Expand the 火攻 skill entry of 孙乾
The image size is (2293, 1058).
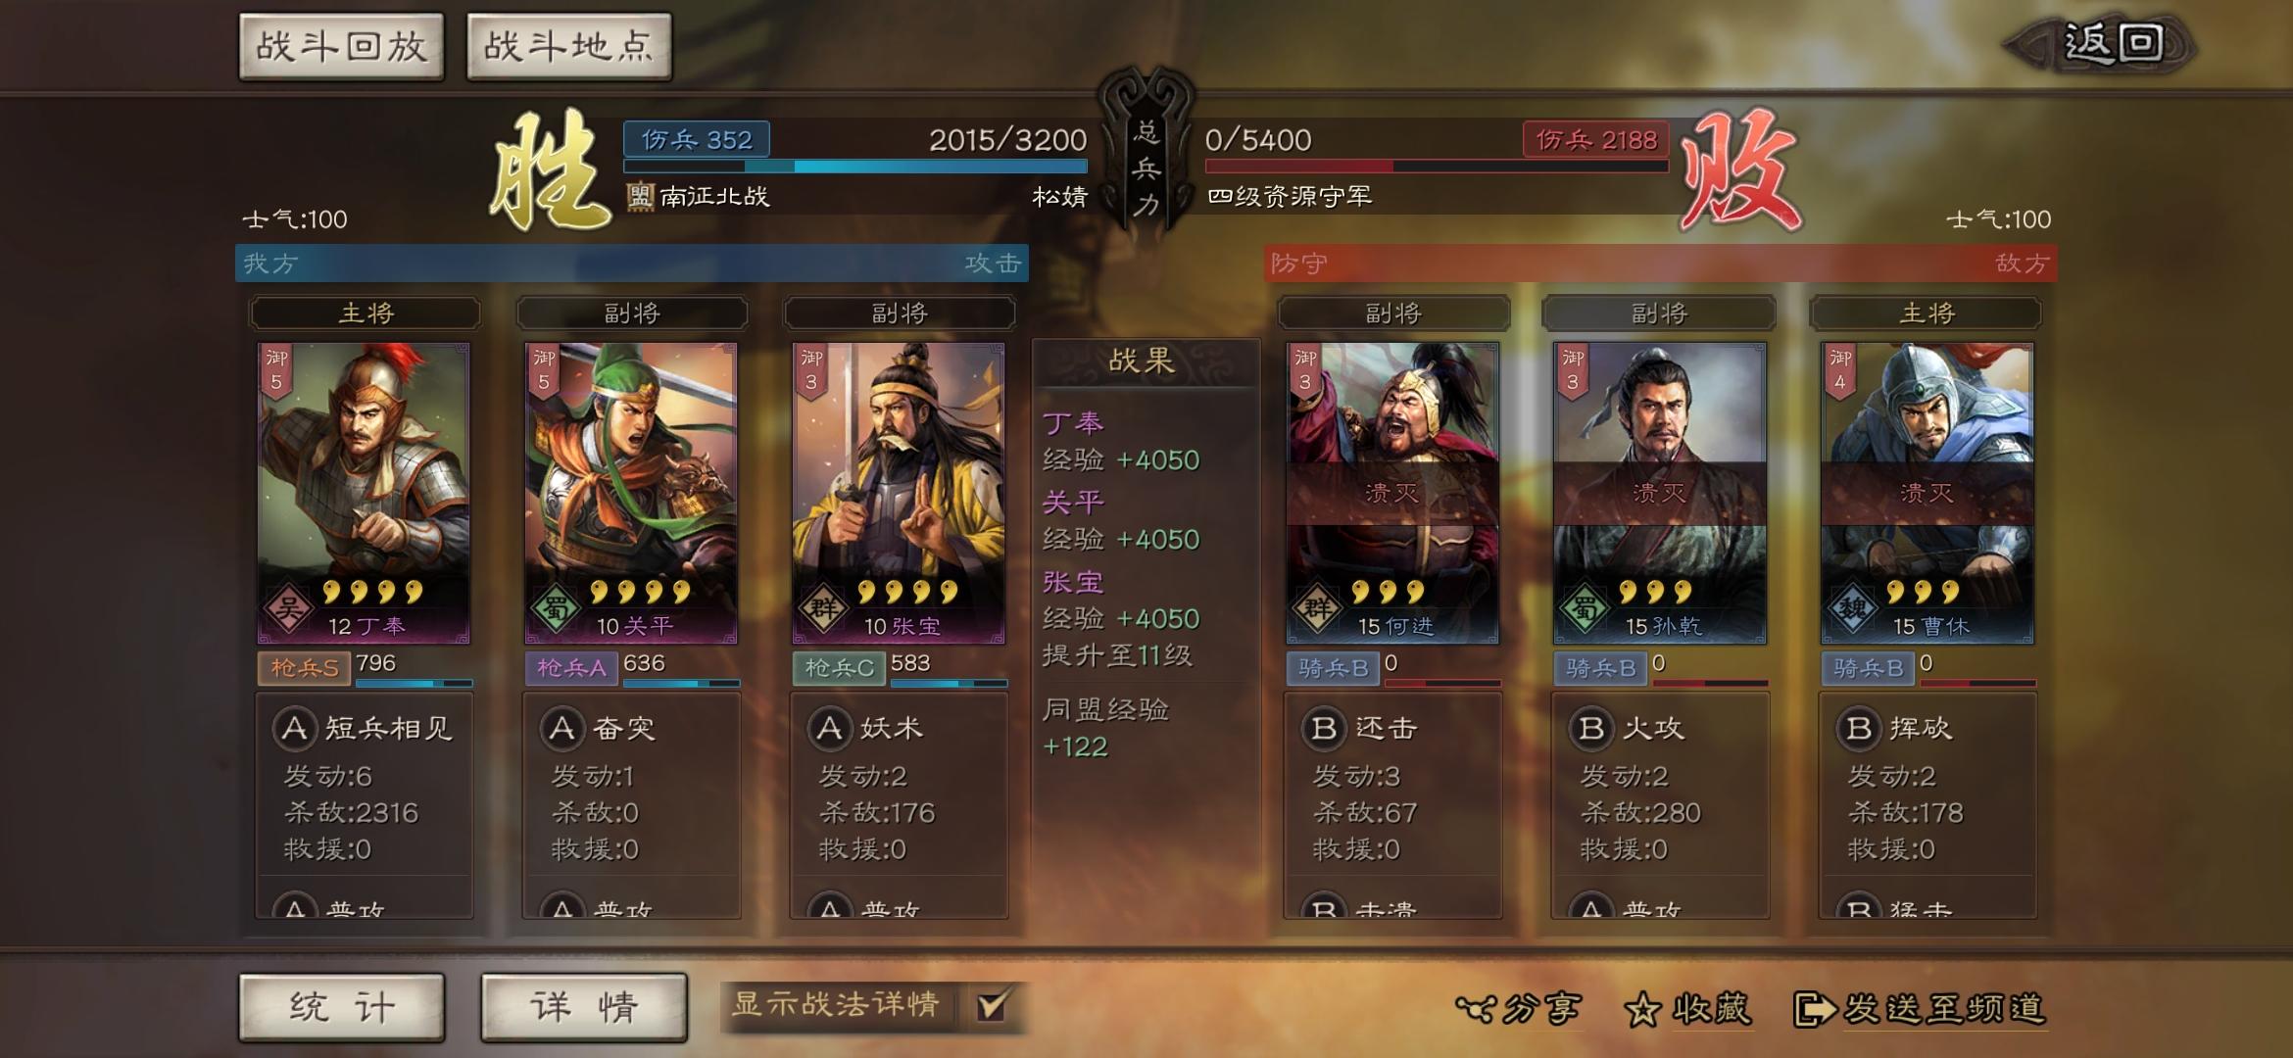tap(1628, 729)
